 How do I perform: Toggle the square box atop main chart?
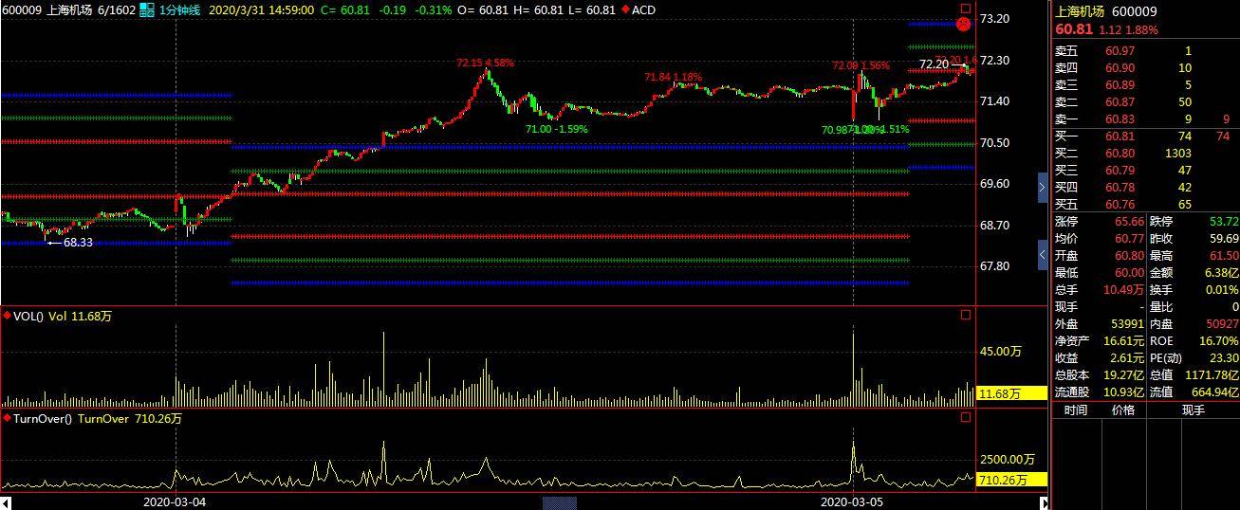pos(966,9)
